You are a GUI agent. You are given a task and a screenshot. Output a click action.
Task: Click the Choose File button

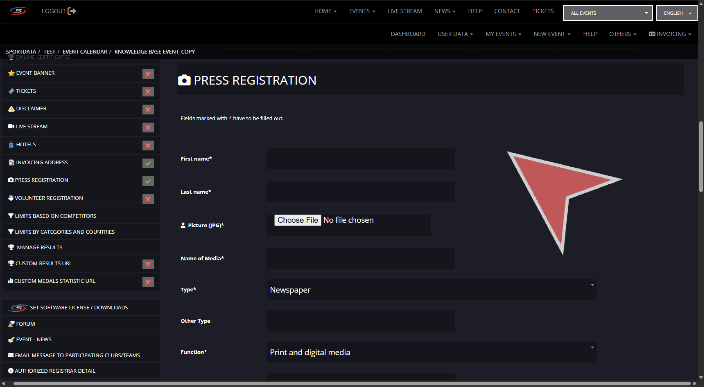tap(298, 220)
